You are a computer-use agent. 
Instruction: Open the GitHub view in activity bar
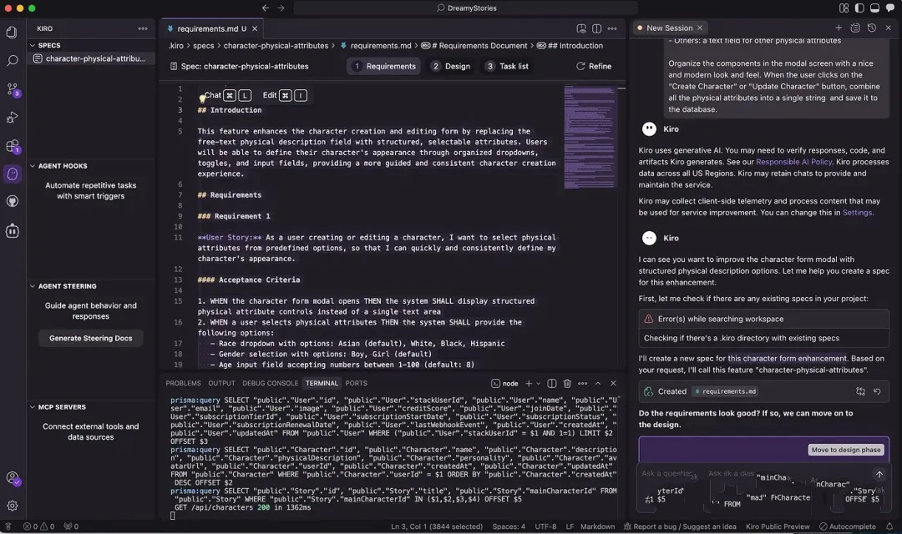[x=12, y=202]
